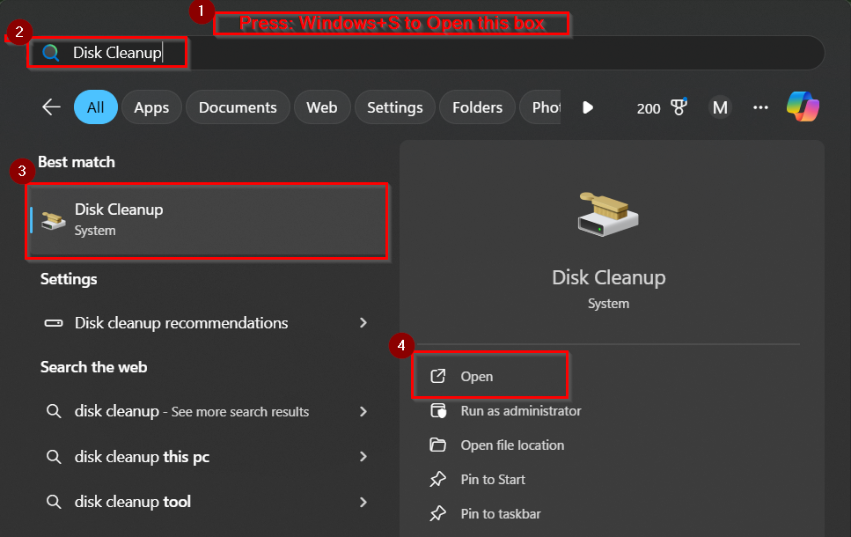Expand chevron for 'disk cleanup this pc'

tap(363, 457)
